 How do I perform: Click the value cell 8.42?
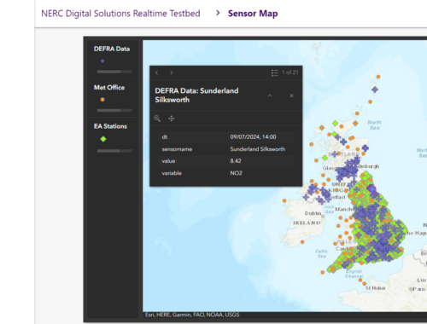click(x=236, y=161)
